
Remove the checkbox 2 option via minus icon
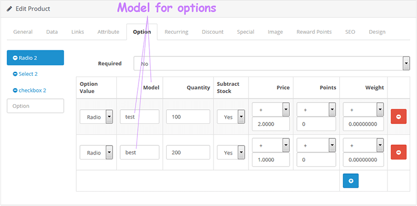(15, 91)
